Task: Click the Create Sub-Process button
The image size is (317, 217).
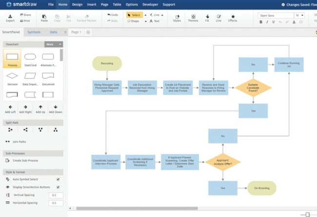Action: (x=25, y=160)
